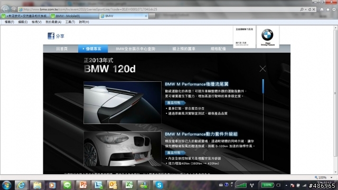Click the green signal bars tray indicator
Screen dimensions: 338x190
click(x=241, y=185)
